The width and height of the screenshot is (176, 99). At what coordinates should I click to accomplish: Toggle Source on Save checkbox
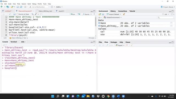17,14
